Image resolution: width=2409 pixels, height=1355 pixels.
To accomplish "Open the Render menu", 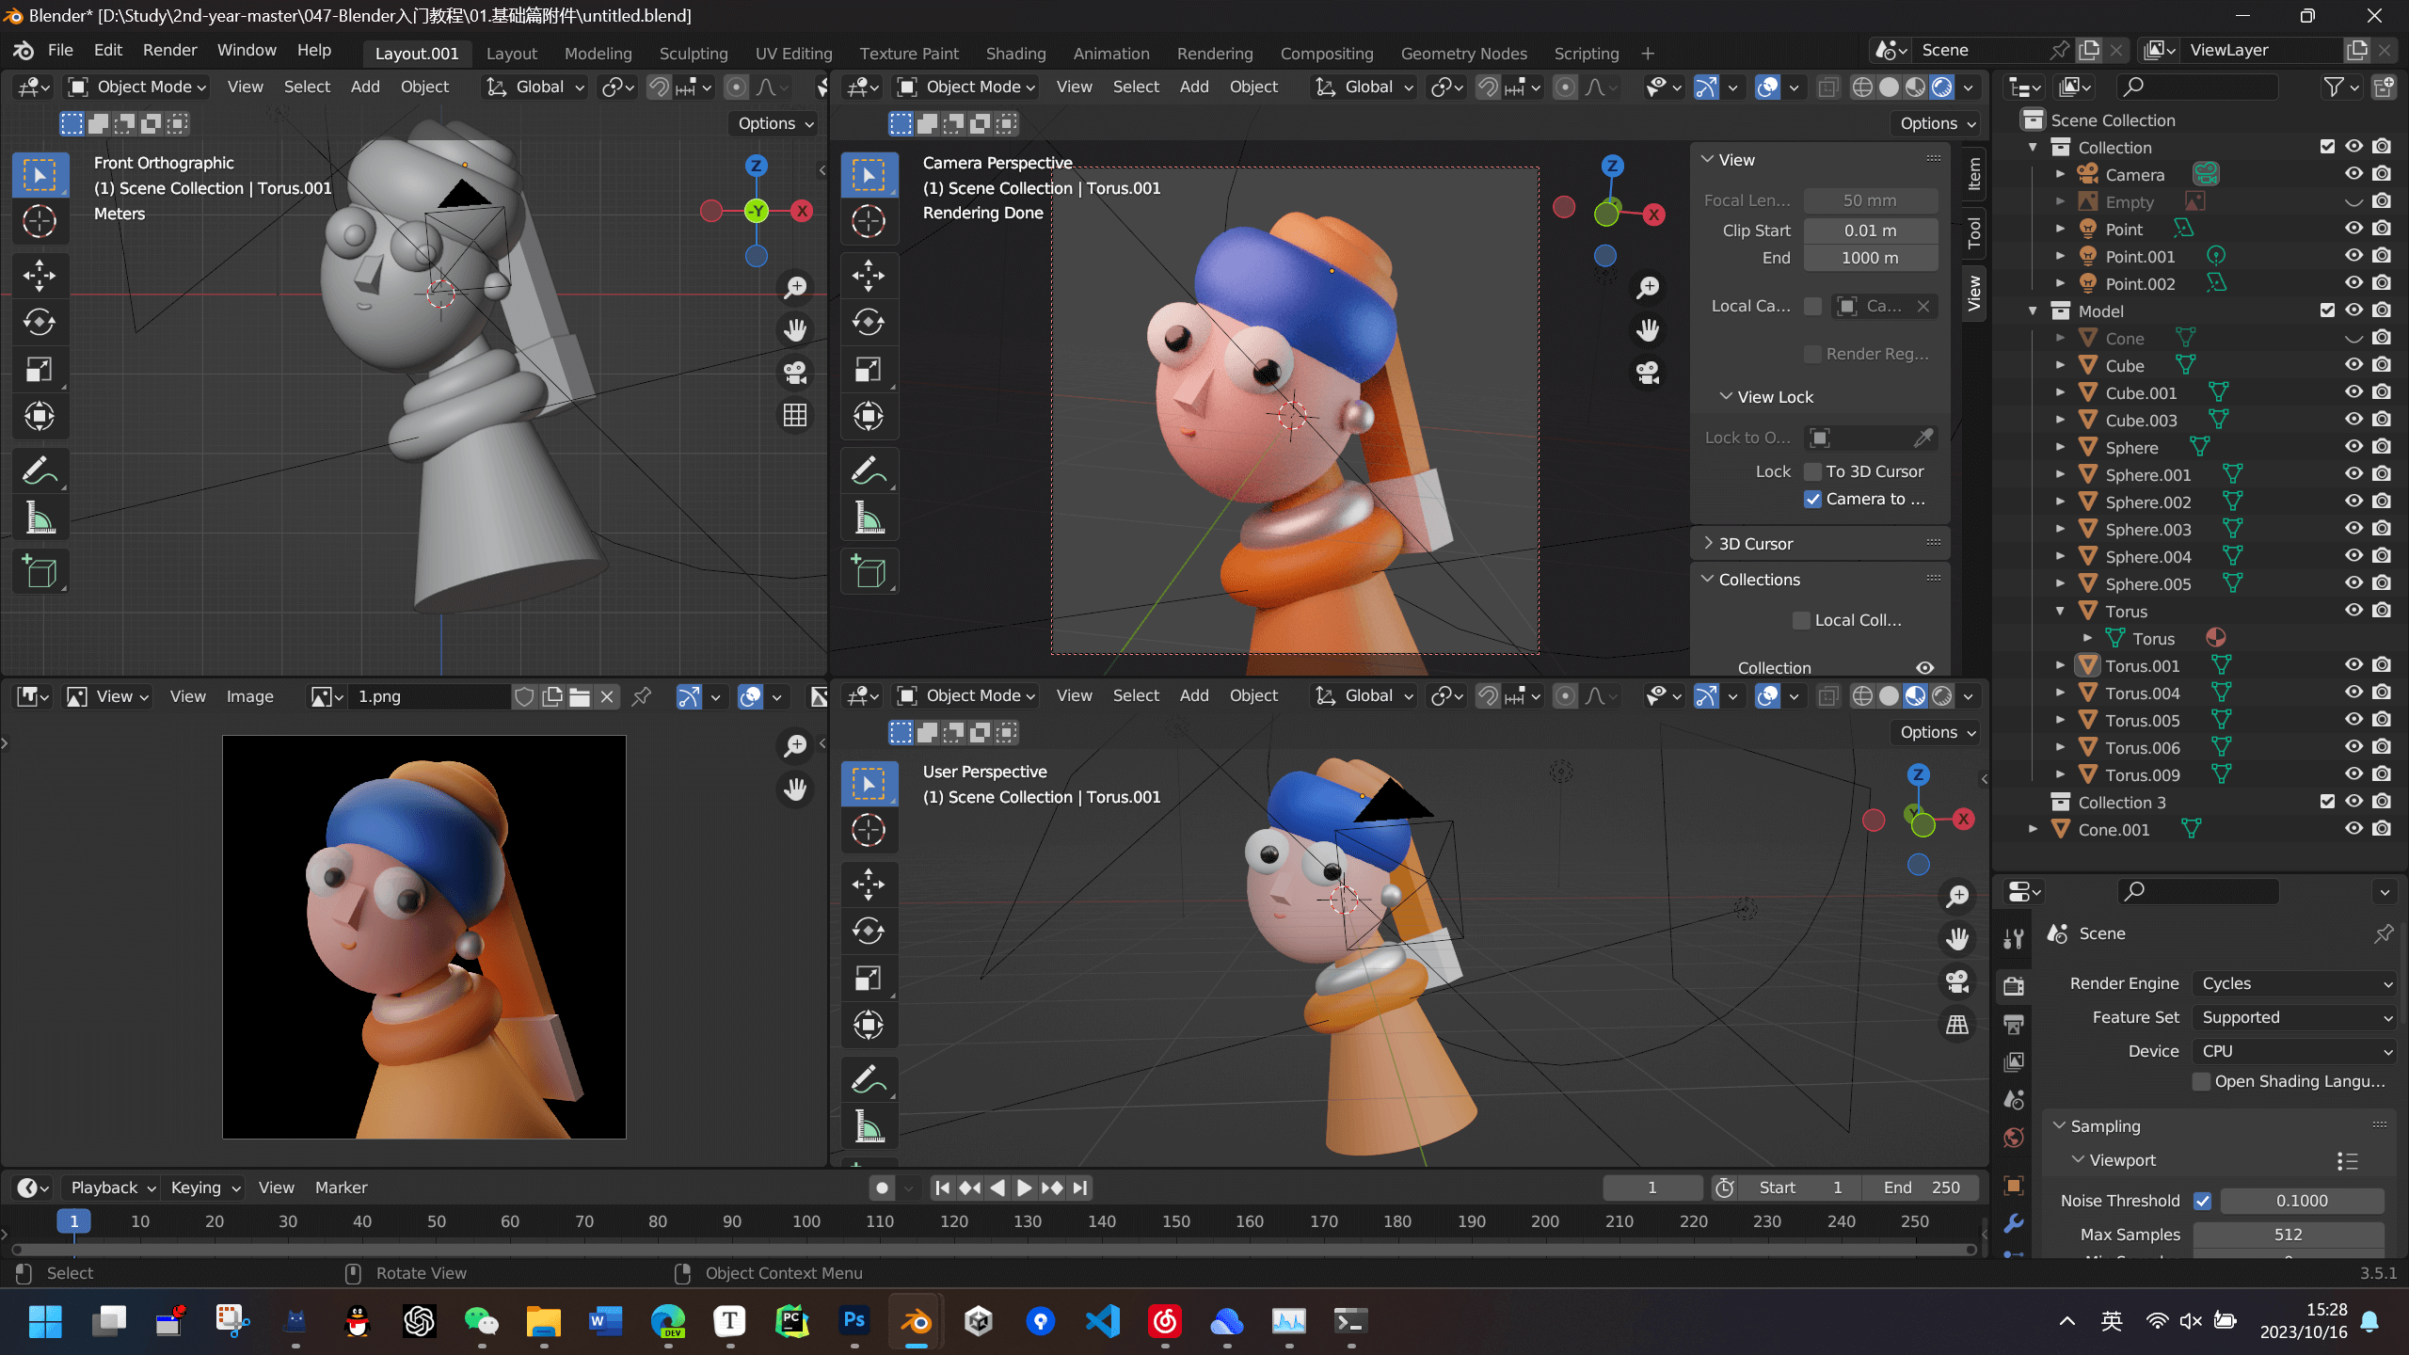I will [x=169, y=50].
